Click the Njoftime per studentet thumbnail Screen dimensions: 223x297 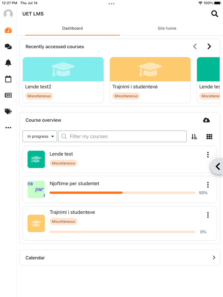coord(36,190)
